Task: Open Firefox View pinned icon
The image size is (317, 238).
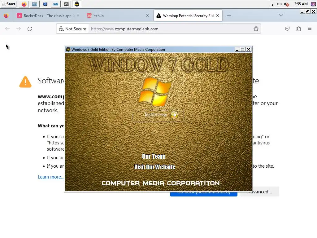Action: tap(6, 15)
